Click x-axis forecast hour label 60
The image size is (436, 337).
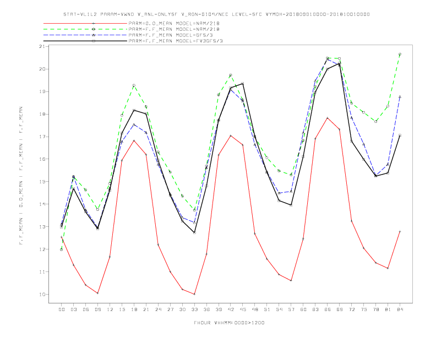303,309
